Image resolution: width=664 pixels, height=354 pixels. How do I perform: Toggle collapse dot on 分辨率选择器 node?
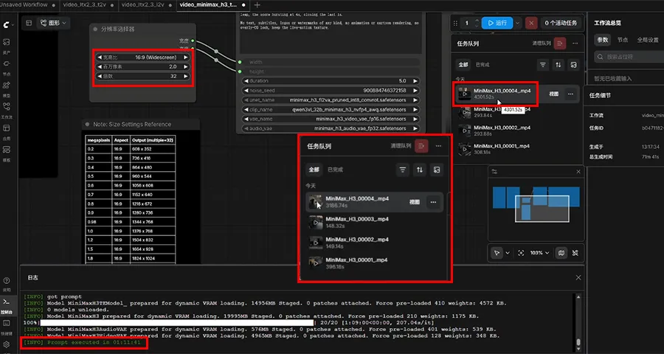pos(96,29)
